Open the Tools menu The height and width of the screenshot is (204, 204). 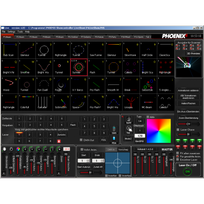click(x=20, y=32)
